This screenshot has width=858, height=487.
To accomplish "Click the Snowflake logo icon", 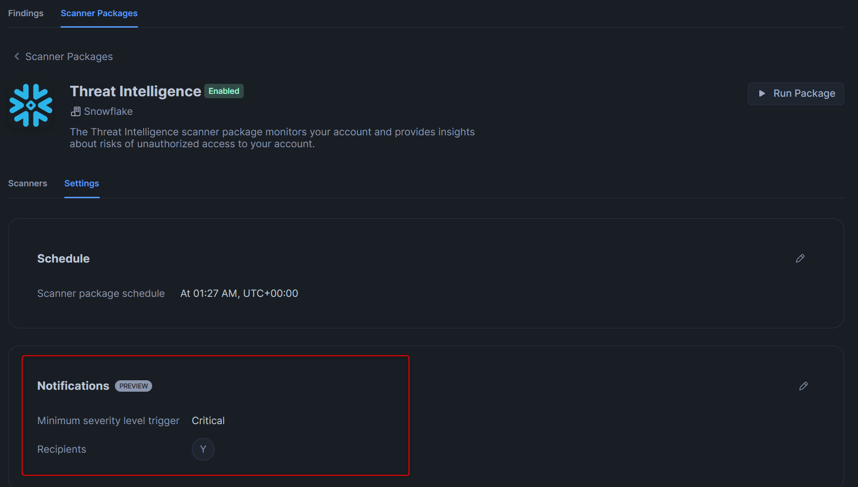I will (x=31, y=105).
